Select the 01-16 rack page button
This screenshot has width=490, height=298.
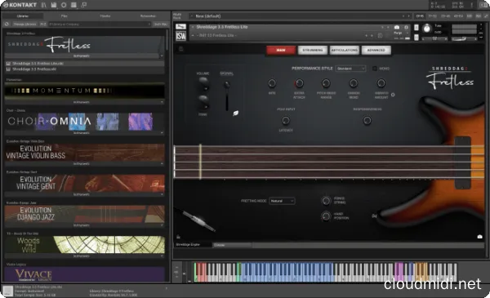point(420,16)
